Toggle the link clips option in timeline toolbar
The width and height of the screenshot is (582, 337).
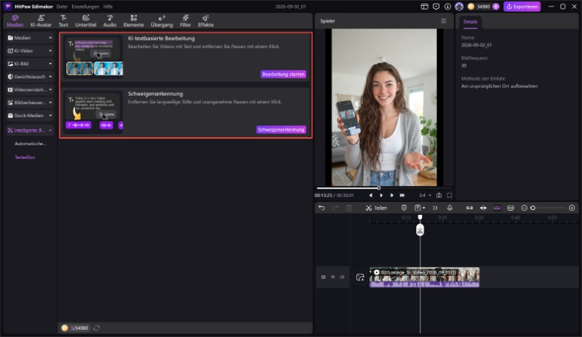(x=469, y=208)
